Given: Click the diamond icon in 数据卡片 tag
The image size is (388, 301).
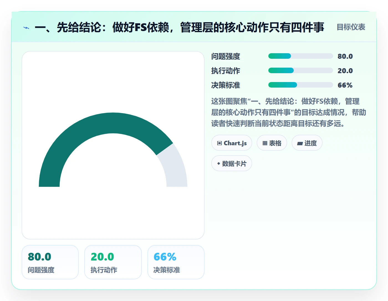Looking at the screenshot, I should (x=219, y=164).
